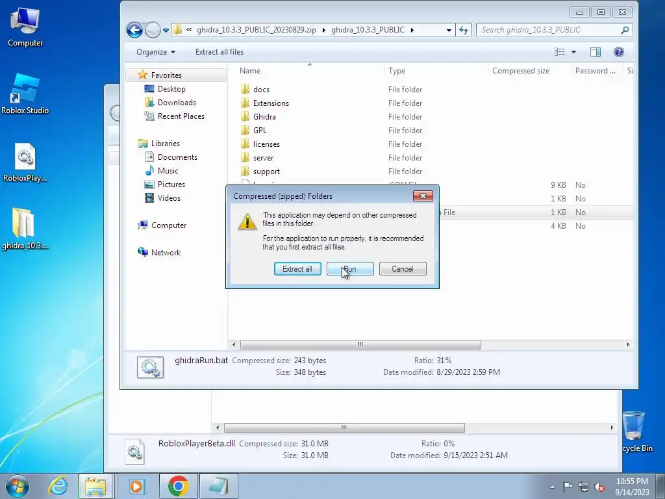Click the refresh button beside address bar
Screen dimensions: 665x499
(x=464, y=30)
